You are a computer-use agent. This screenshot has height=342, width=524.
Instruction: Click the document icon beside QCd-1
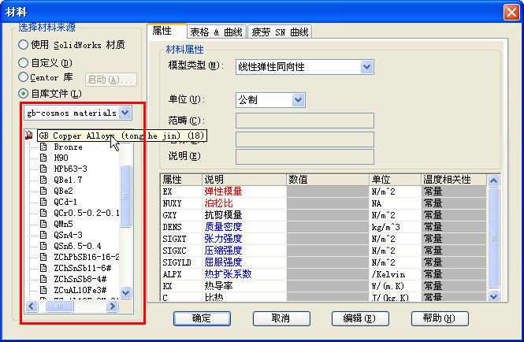[x=43, y=202]
